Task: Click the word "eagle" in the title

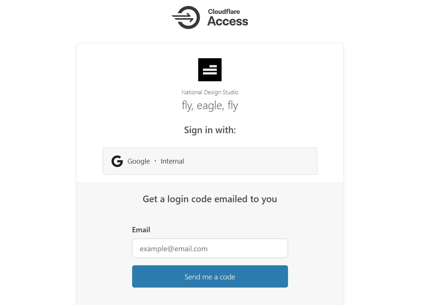Action: point(210,106)
